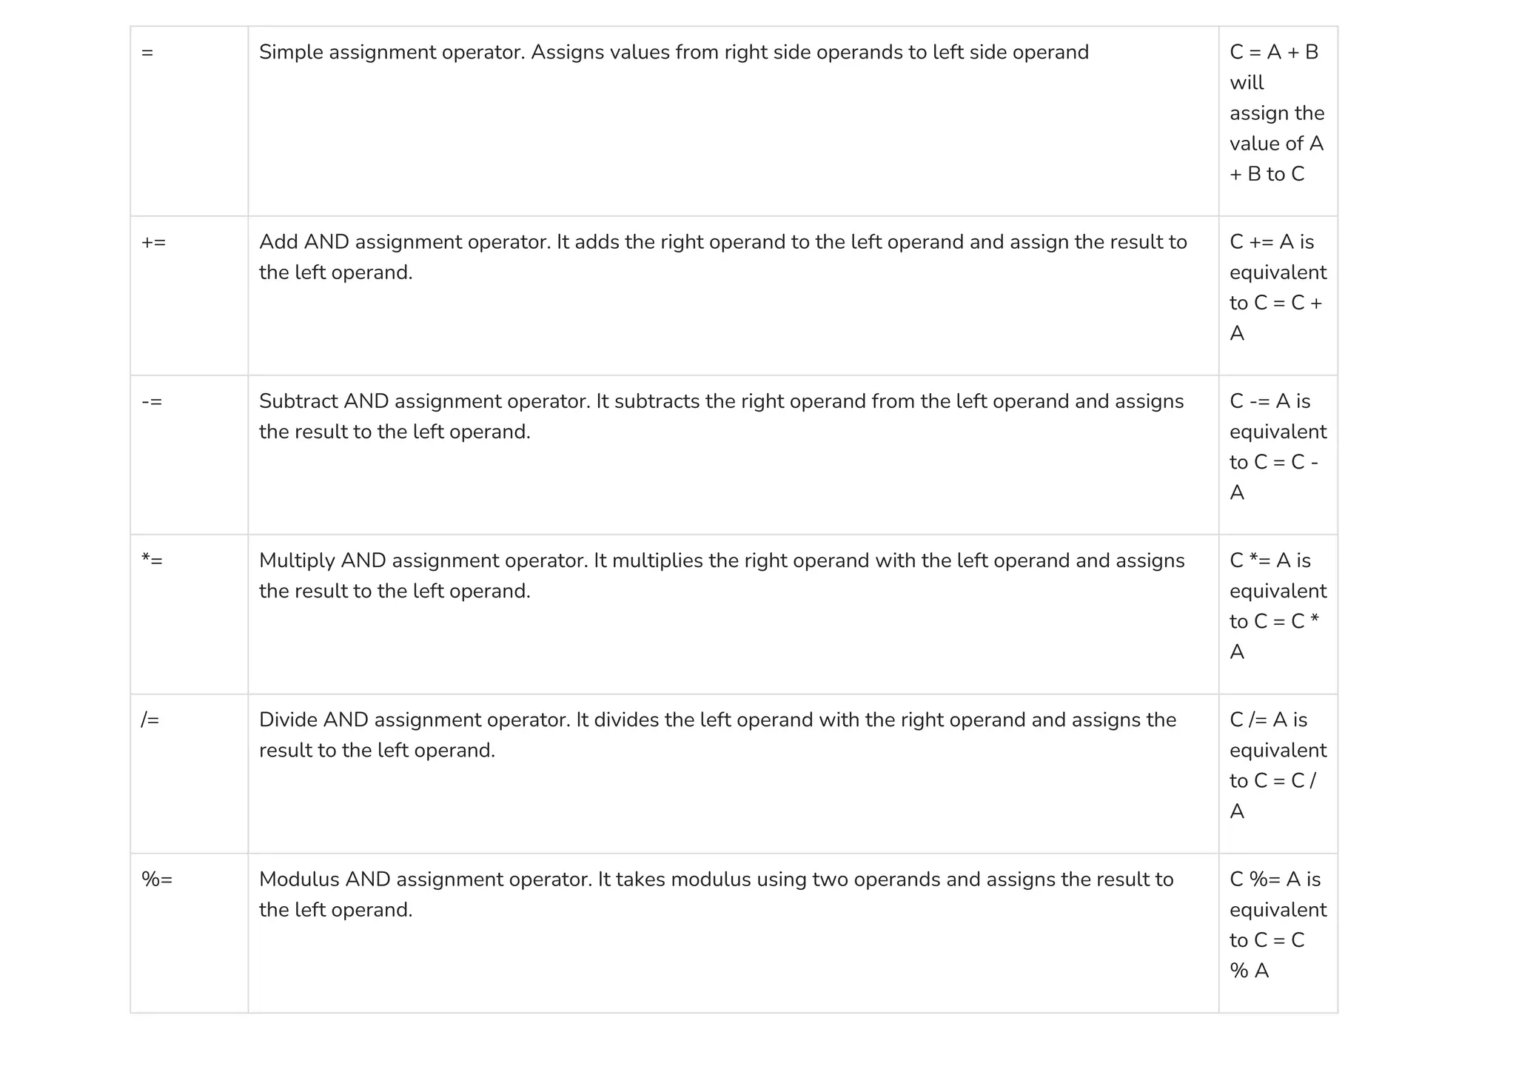Screen dimensions: 1516x1072
Task: Click the '=' operator cell
Action: pos(147,53)
